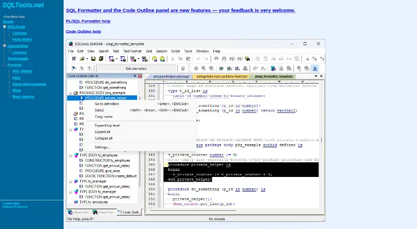
Task: Click the Object List tab icon
Action: click(x=70, y=212)
